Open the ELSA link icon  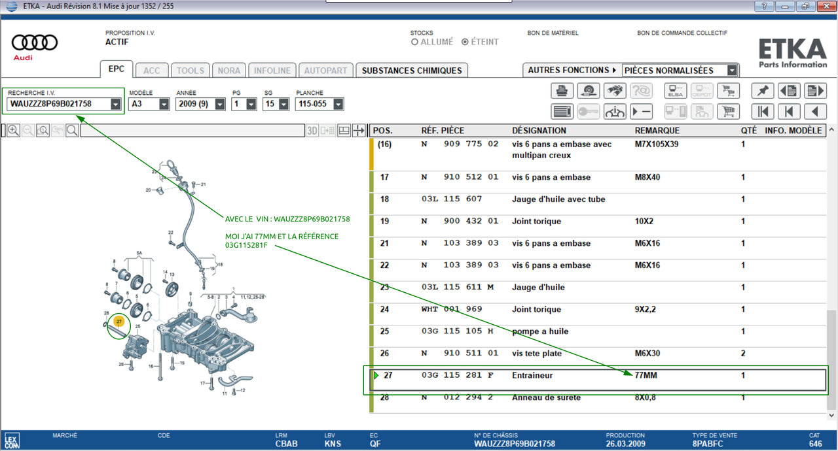click(x=675, y=91)
